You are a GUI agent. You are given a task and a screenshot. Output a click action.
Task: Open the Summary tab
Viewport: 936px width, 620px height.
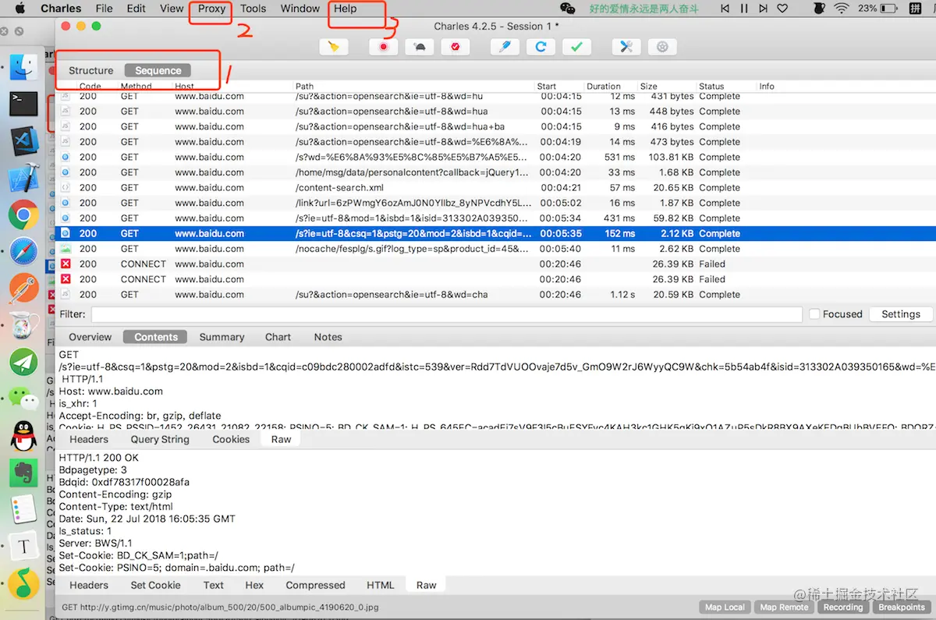coord(222,337)
